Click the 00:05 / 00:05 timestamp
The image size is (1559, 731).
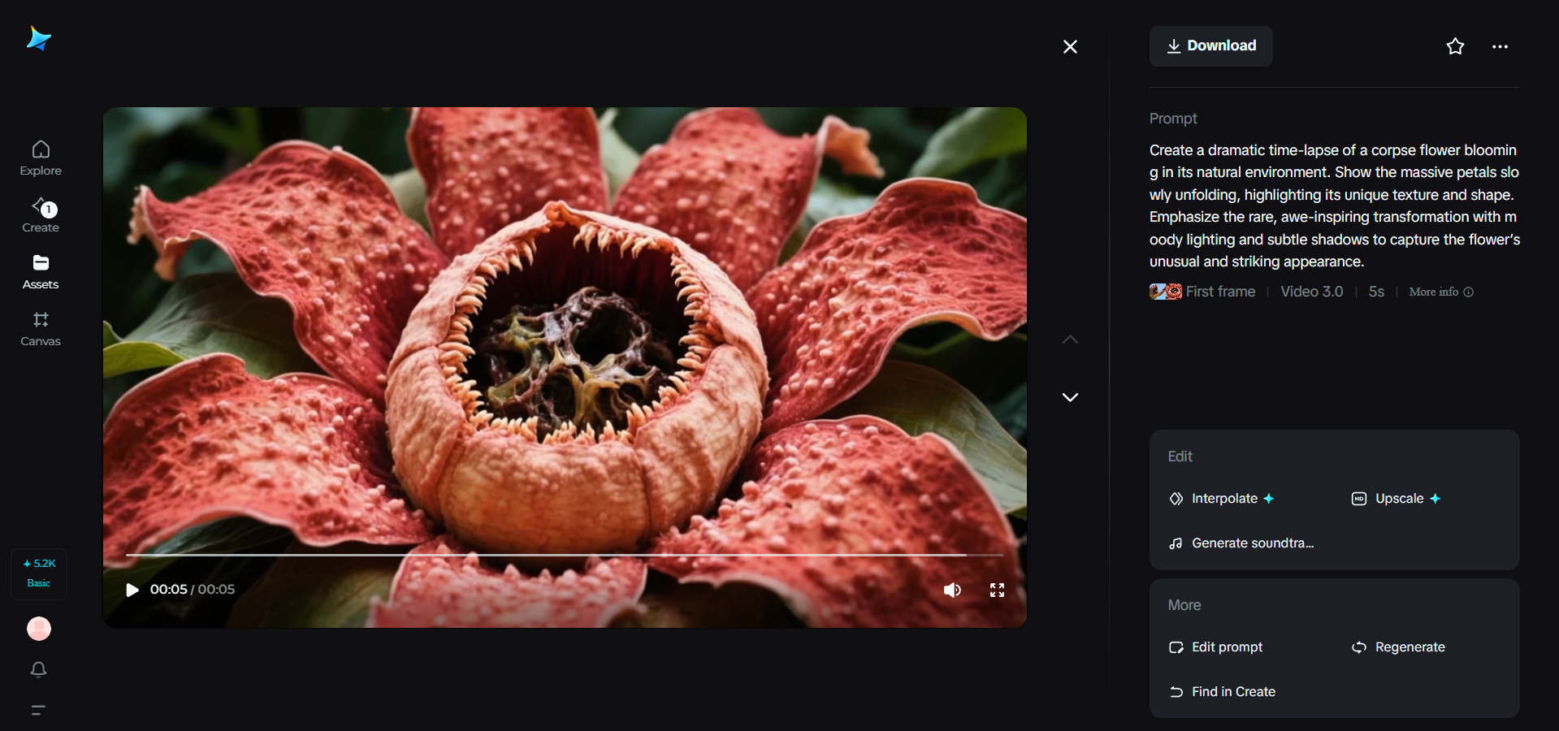point(193,590)
